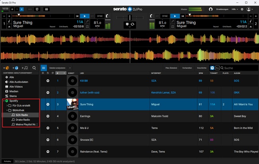The image size is (259, 164).
Task: Zoom out deck 1 overview with minus button
Action: pyautogui.click(x=4, y=16)
